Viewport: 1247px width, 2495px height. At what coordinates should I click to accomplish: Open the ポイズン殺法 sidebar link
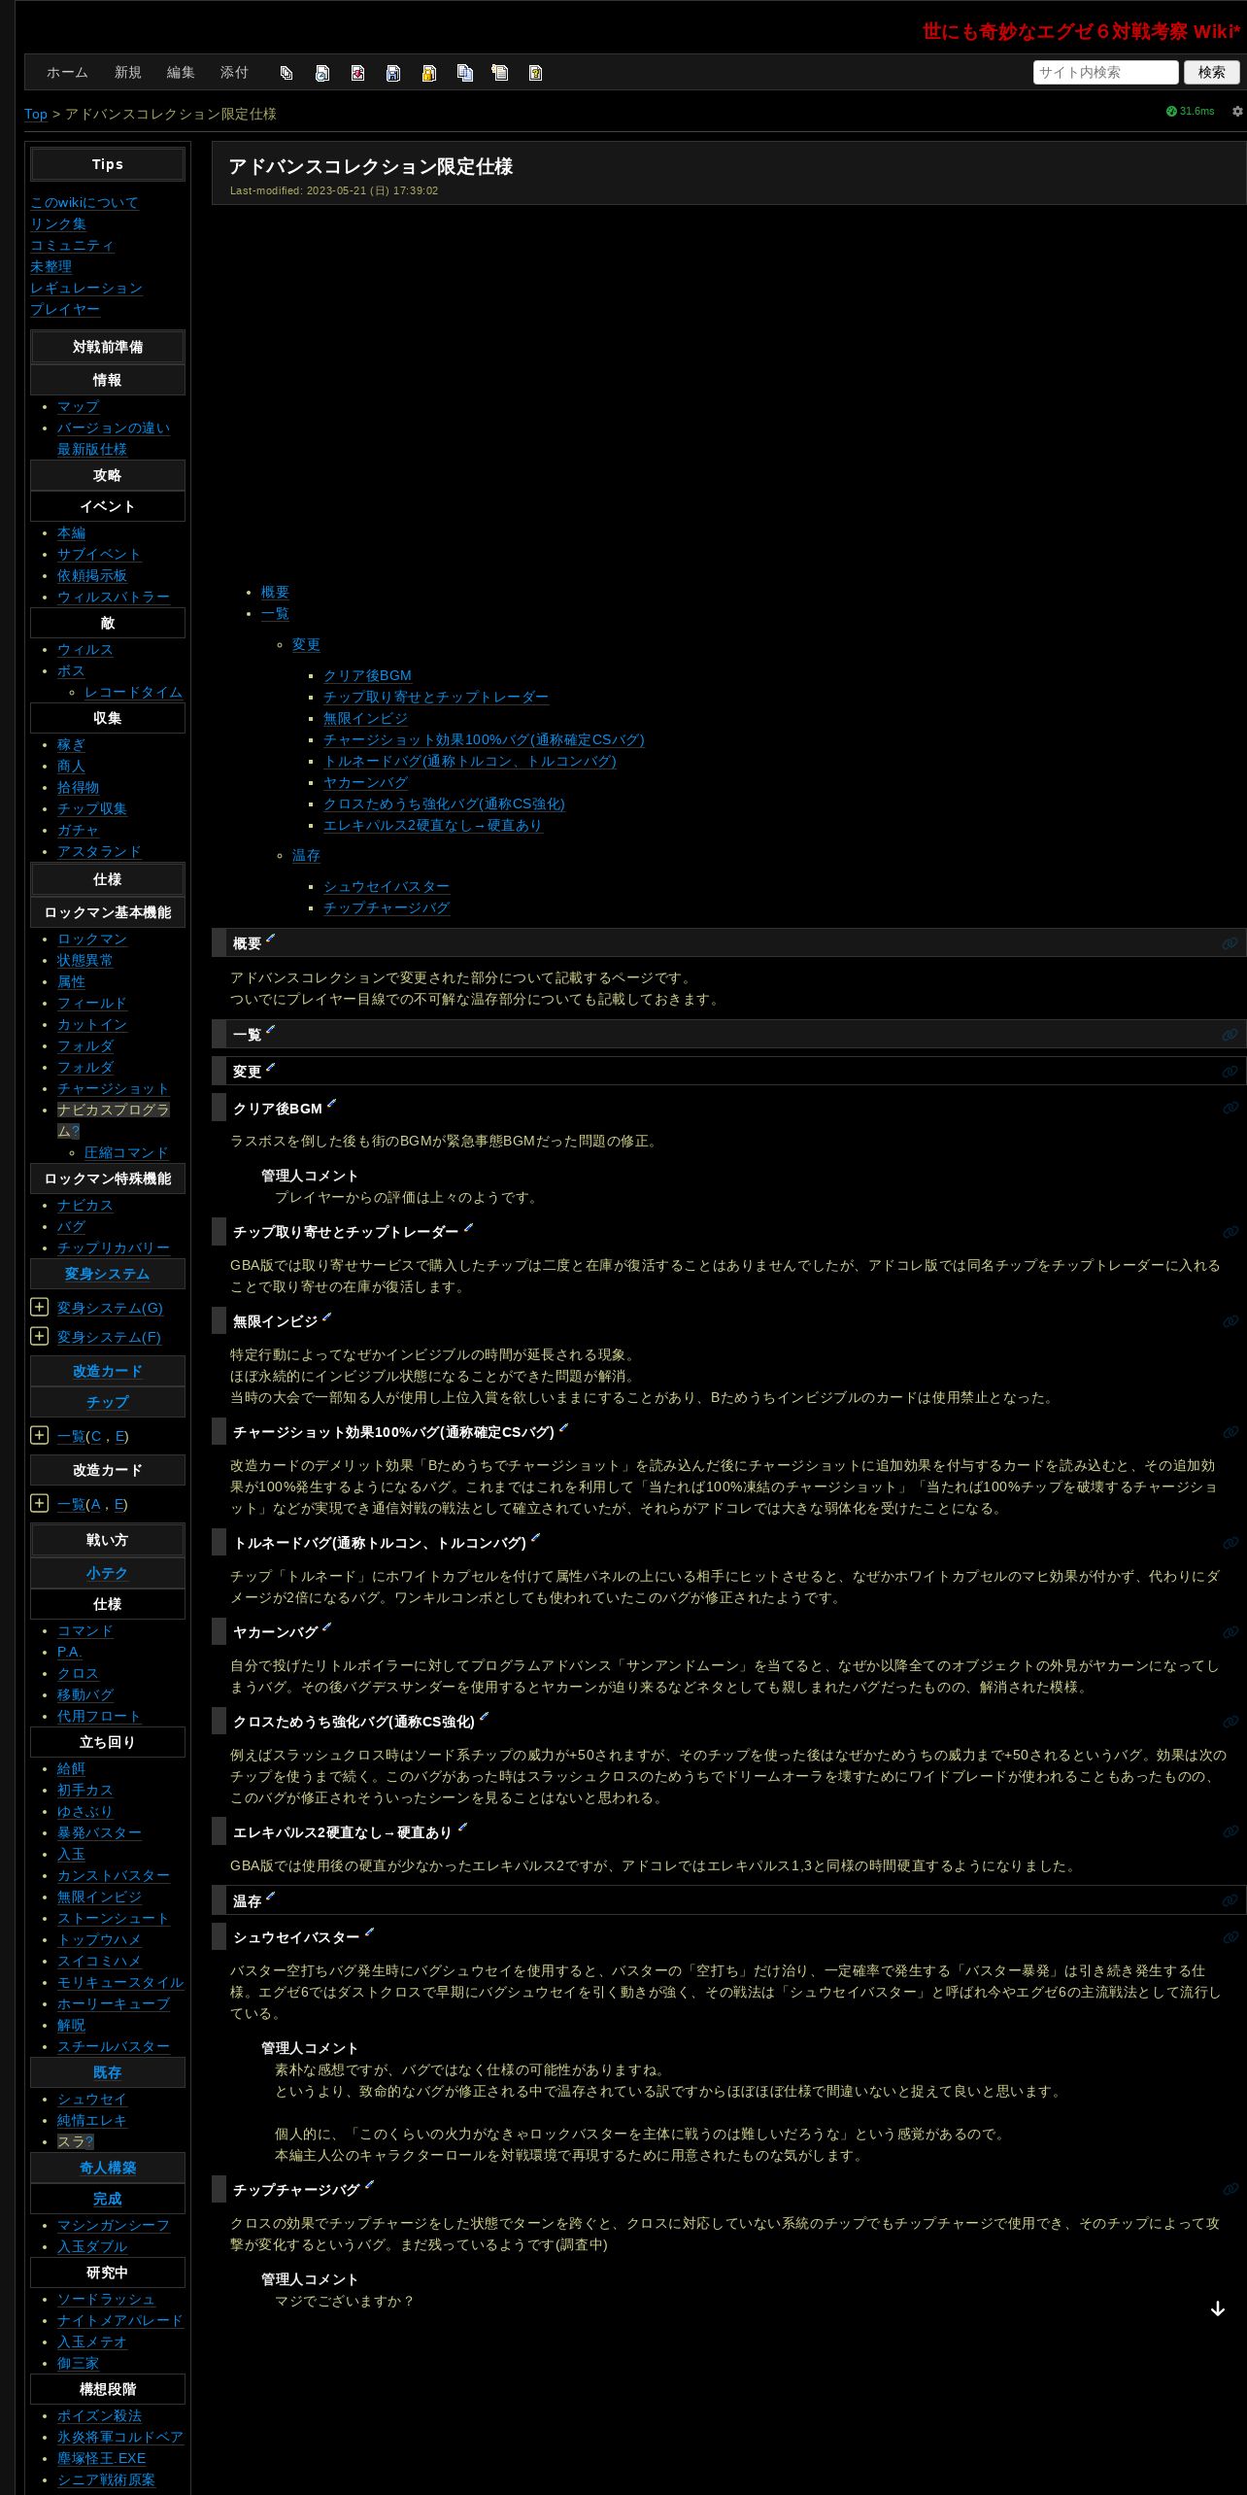pyautogui.click(x=99, y=2416)
